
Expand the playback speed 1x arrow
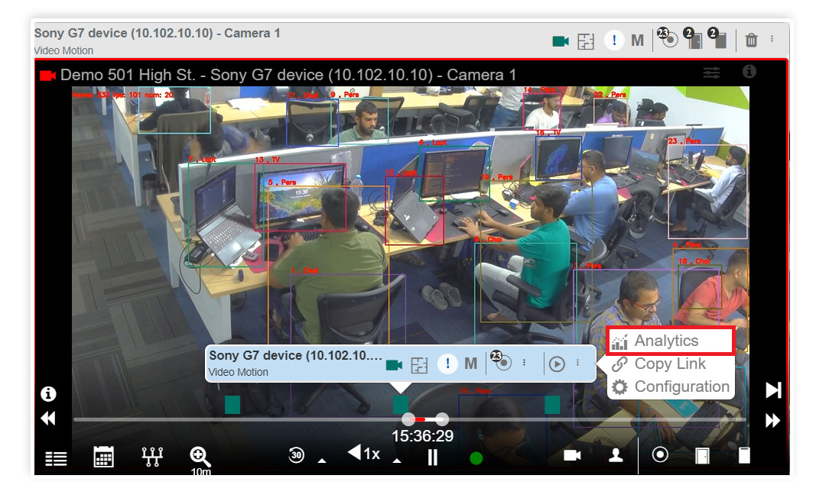point(396,461)
